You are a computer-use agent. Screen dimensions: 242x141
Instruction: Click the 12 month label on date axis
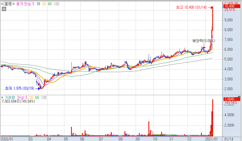click(x=189, y=139)
